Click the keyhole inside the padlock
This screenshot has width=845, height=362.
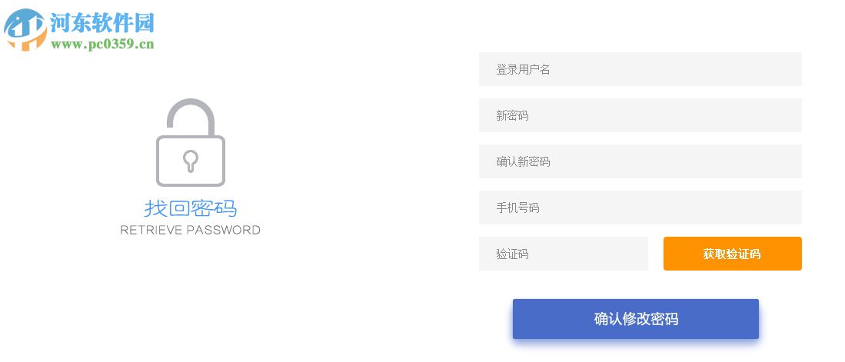click(x=190, y=160)
